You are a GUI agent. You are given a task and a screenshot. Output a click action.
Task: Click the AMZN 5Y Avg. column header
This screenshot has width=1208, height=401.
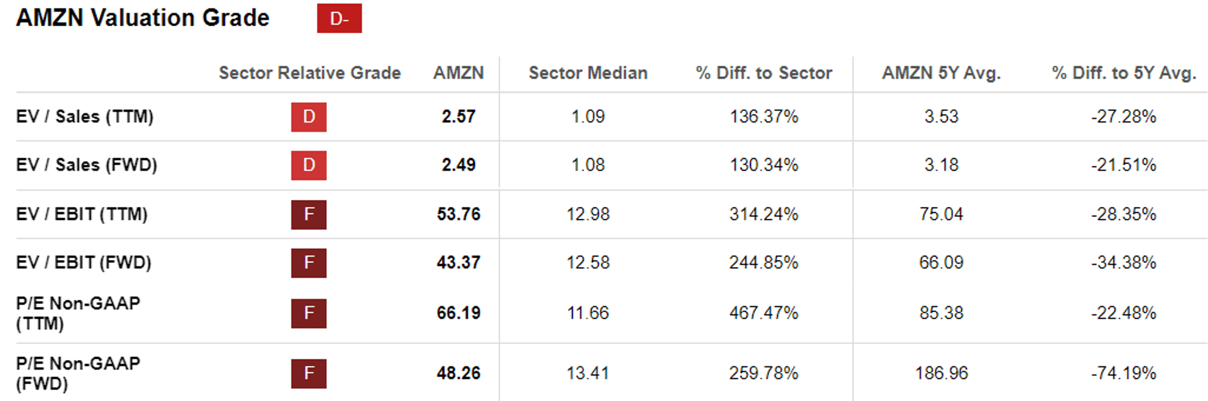941,73
